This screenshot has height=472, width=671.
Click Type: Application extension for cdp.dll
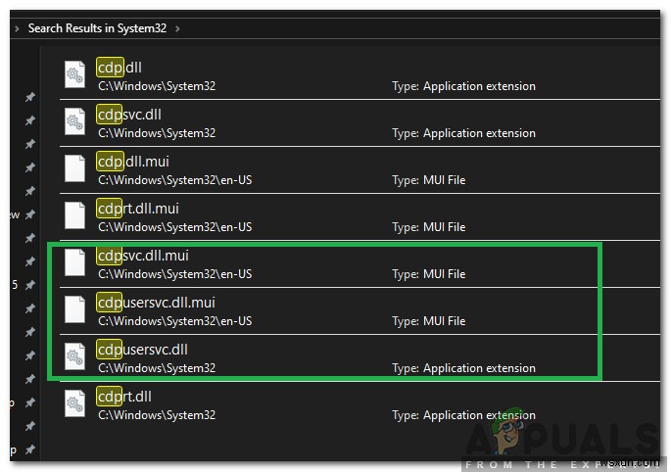(x=464, y=86)
